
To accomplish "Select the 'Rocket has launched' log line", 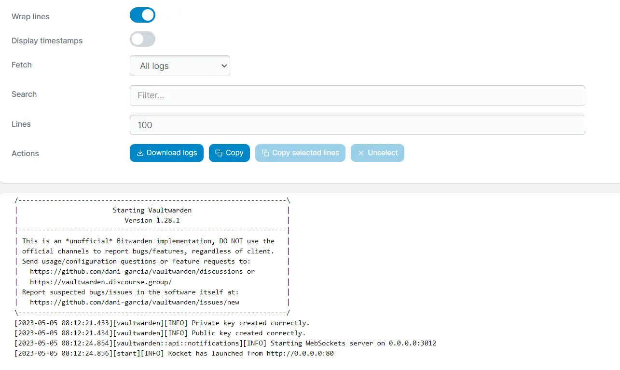I will coord(174,353).
